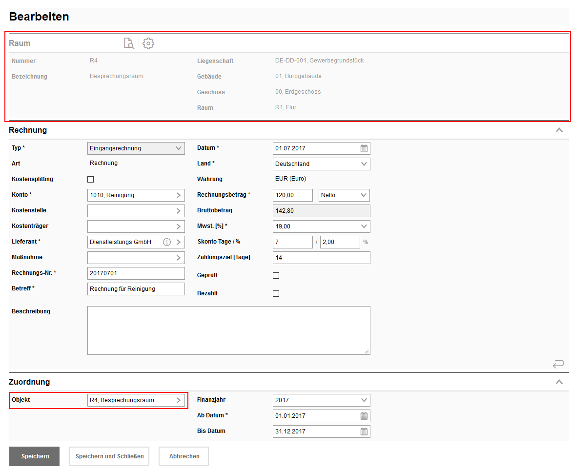Click the Abbrechen button
Image resolution: width=571 pixels, height=472 pixels.
pyautogui.click(x=184, y=456)
